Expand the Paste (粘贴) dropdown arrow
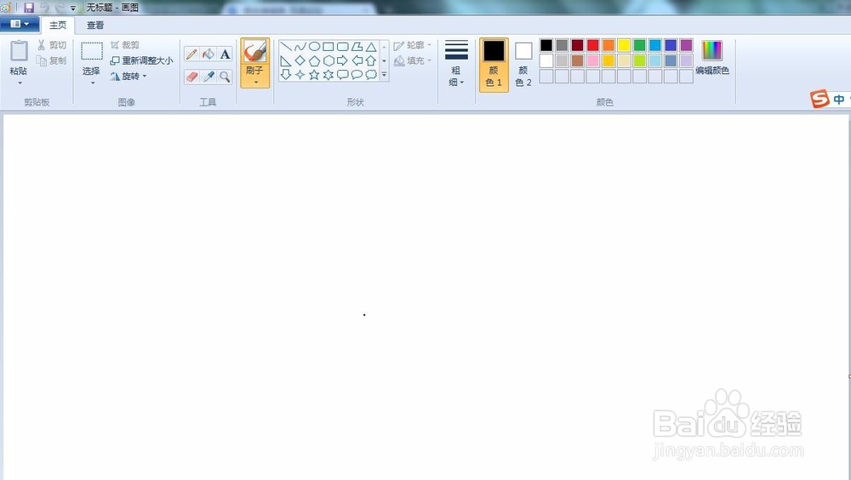The height and width of the screenshot is (480, 851). point(20,83)
